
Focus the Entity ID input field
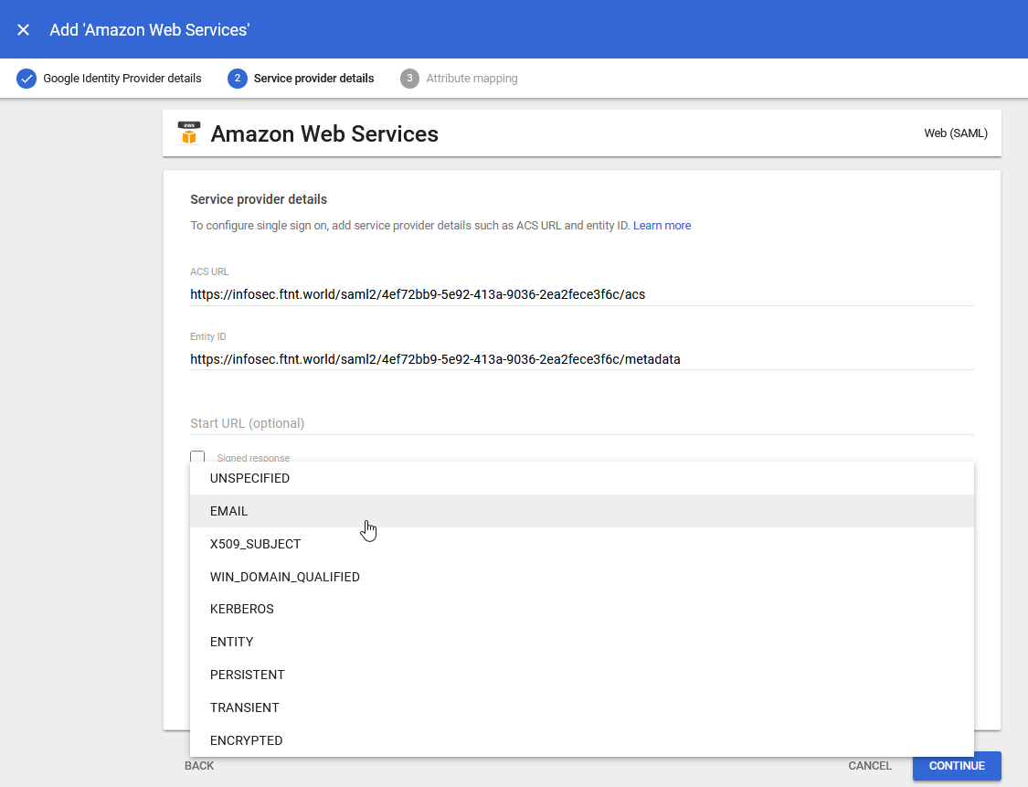(581, 359)
